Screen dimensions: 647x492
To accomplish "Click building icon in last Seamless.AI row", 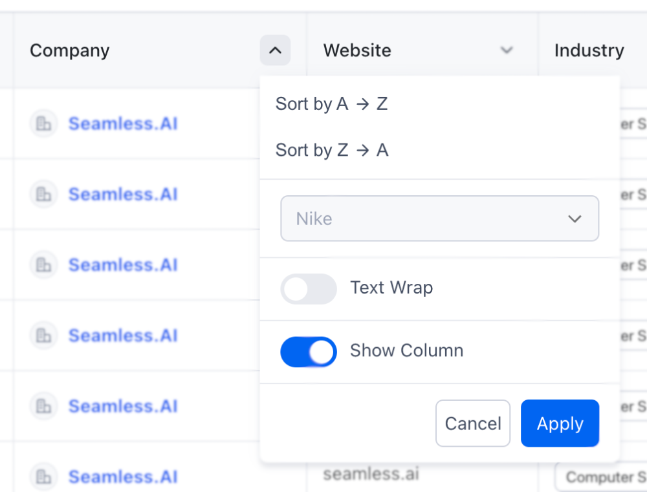I will (x=43, y=476).
